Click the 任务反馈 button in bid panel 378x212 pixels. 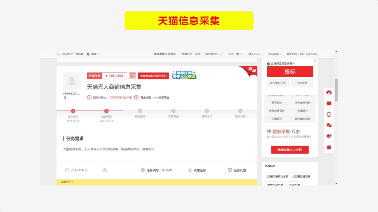click(302, 83)
